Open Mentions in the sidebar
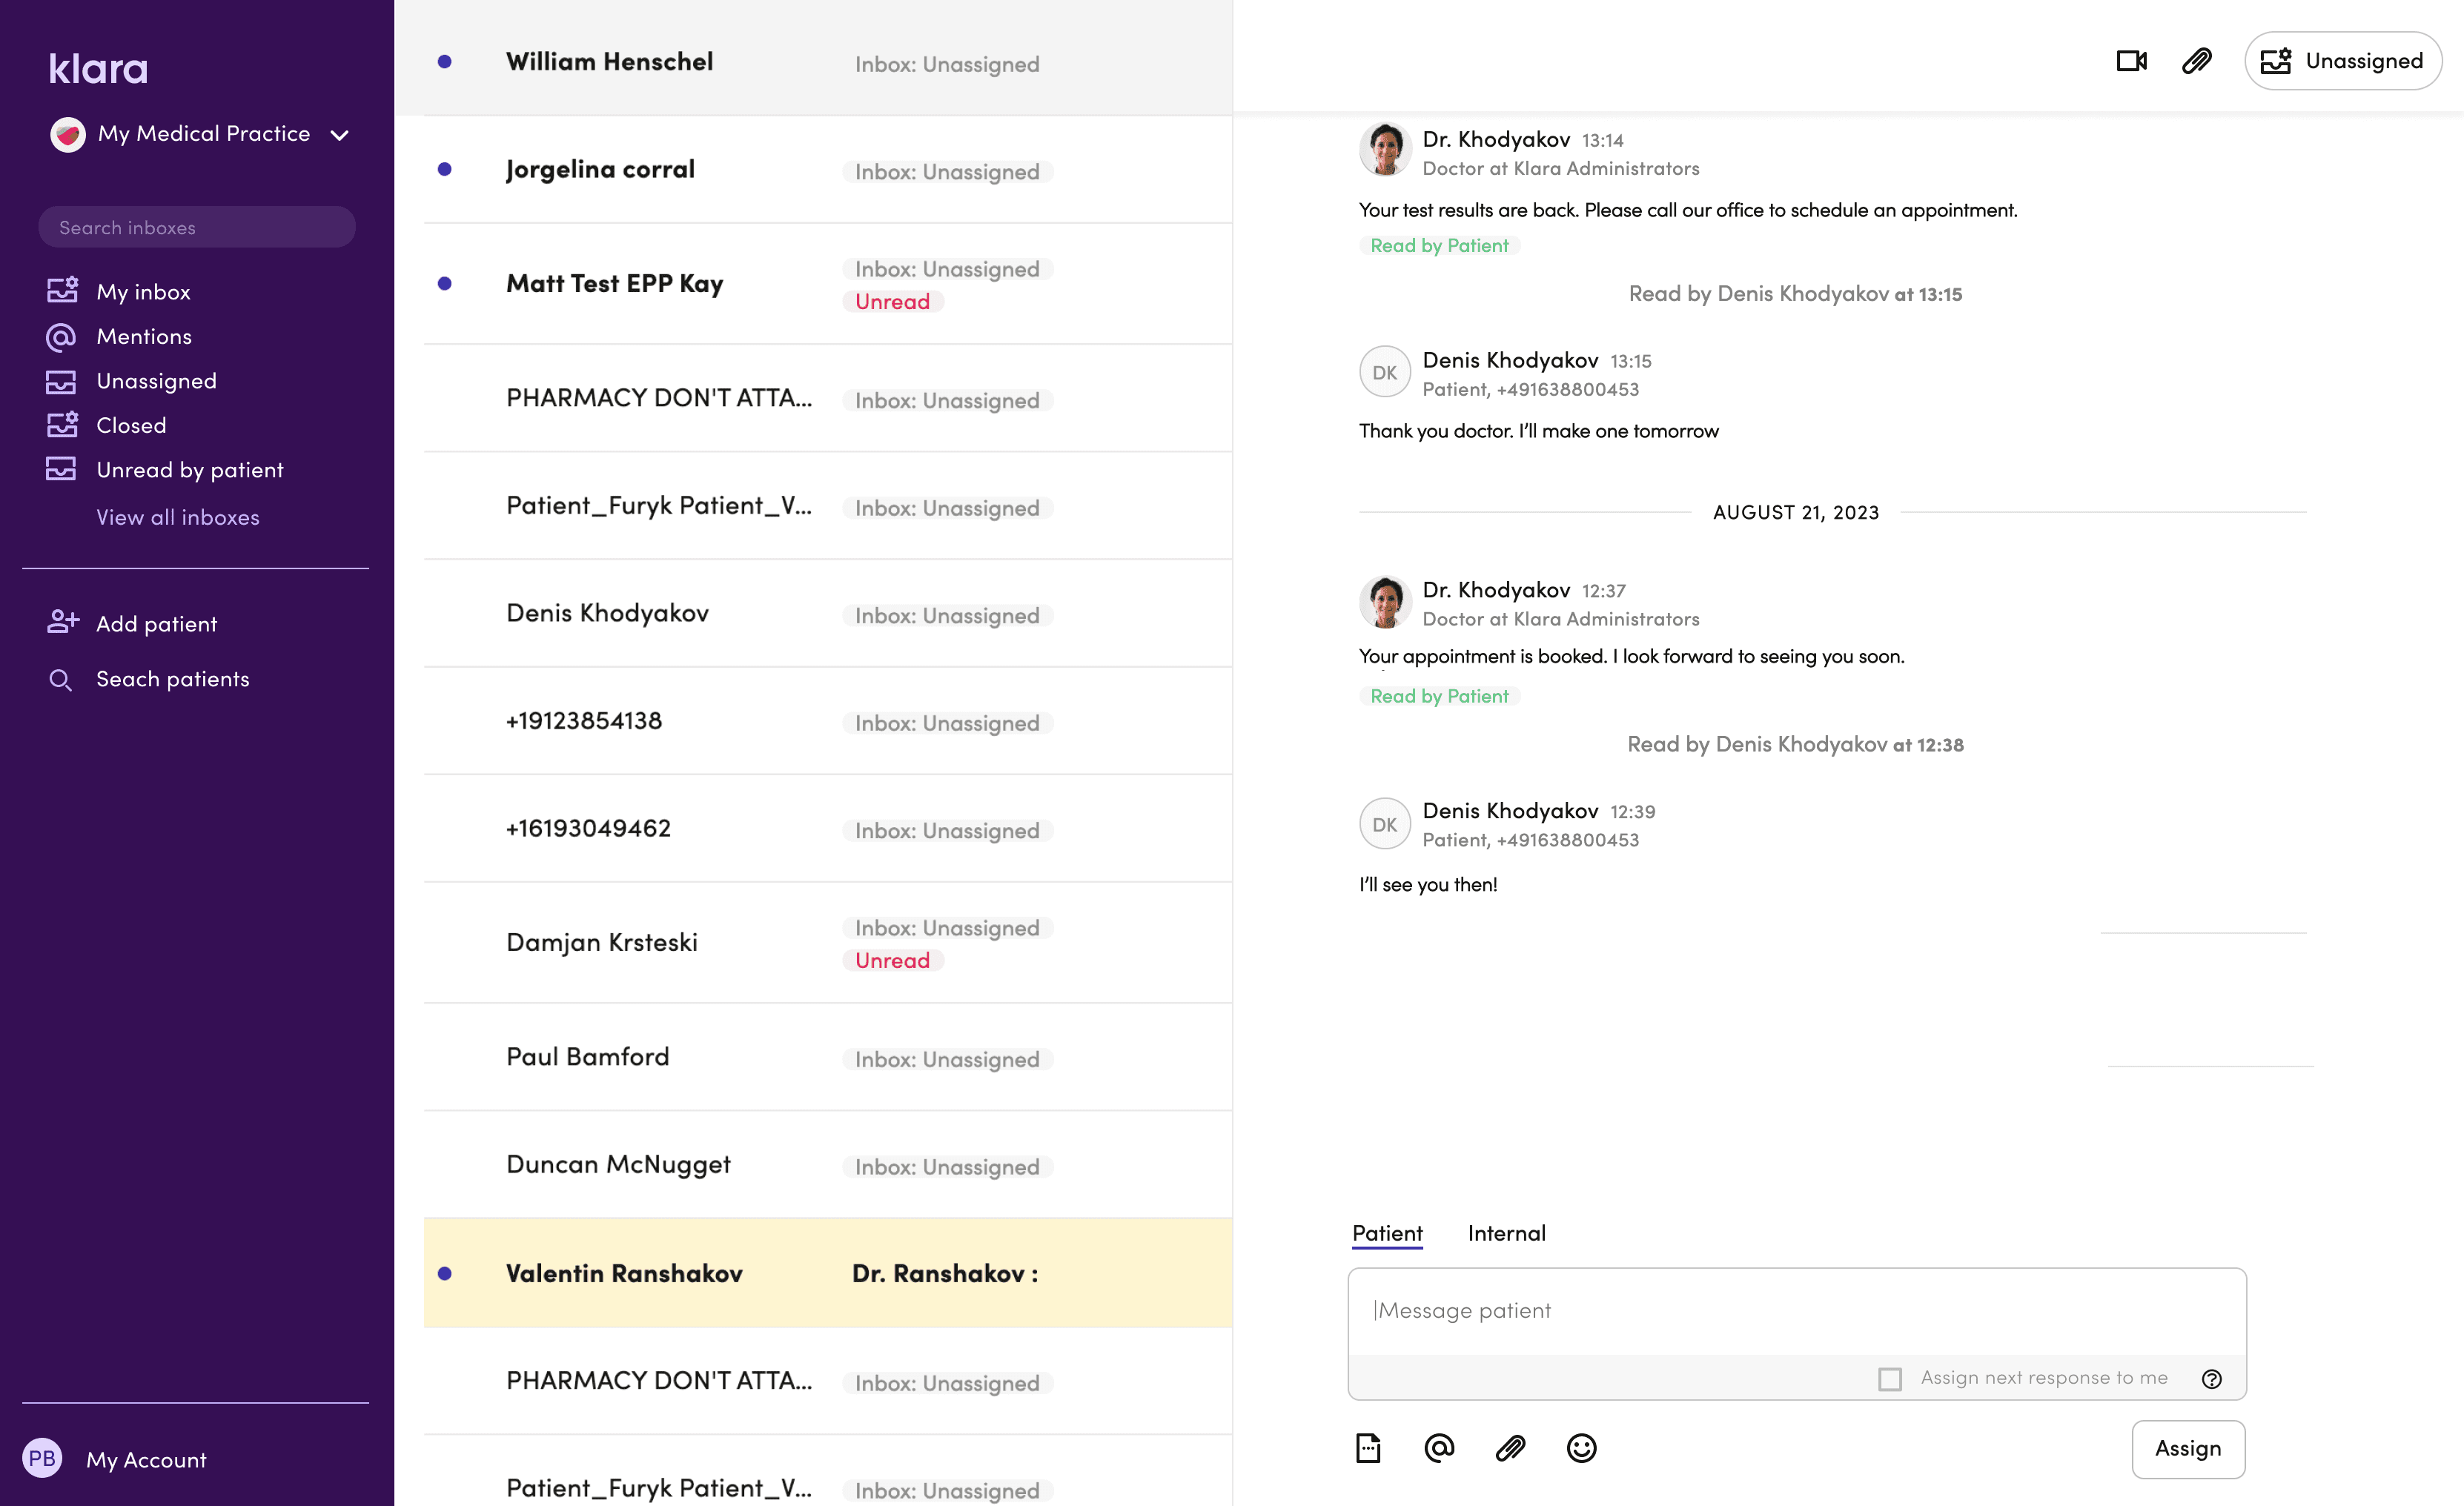Viewport: 2464px width, 1506px height. click(x=143, y=337)
